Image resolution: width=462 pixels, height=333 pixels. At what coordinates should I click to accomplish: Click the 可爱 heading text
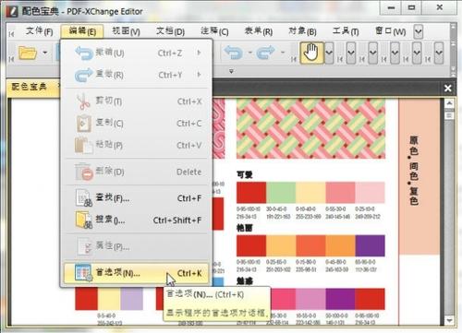[x=245, y=174]
